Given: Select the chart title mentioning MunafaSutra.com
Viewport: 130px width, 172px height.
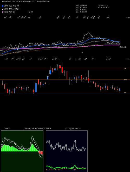Looking at the screenshot, I should pos(26,2).
